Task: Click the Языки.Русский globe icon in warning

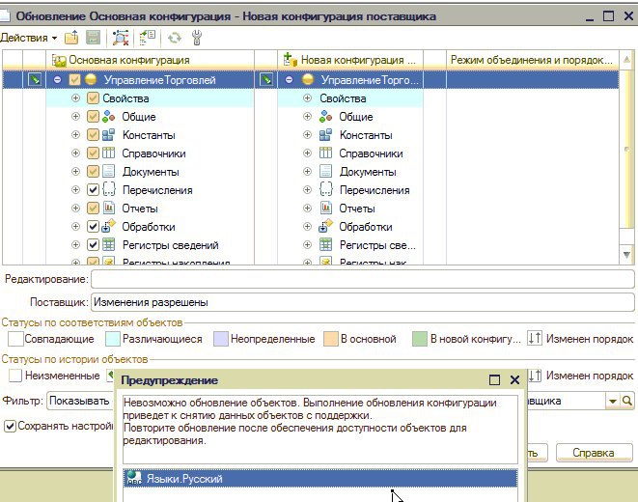Action: click(x=134, y=478)
